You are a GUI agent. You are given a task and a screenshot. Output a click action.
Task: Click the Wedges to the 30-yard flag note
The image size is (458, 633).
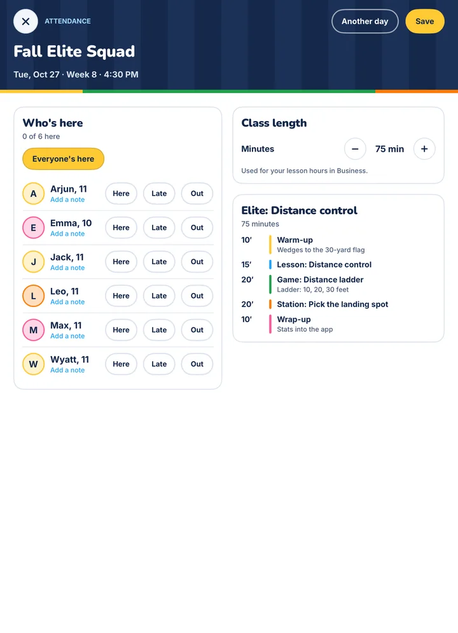point(321,250)
